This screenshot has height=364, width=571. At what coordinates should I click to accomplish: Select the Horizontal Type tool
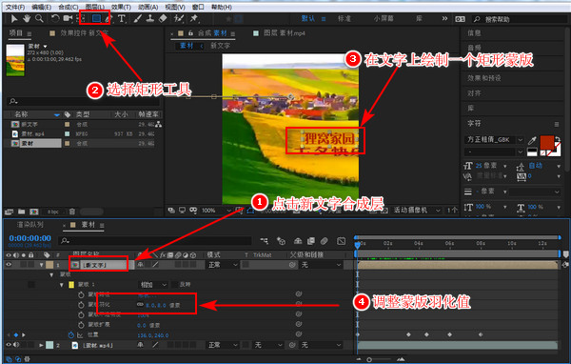tap(122, 18)
